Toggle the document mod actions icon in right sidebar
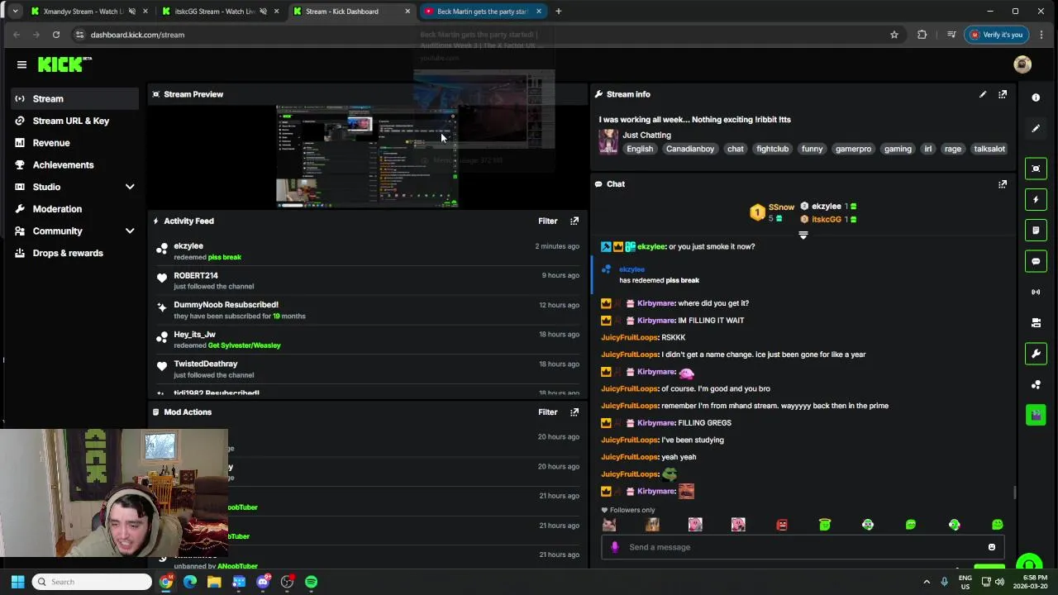Viewport: 1058px width, 595px height. [x=1036, y=230]
